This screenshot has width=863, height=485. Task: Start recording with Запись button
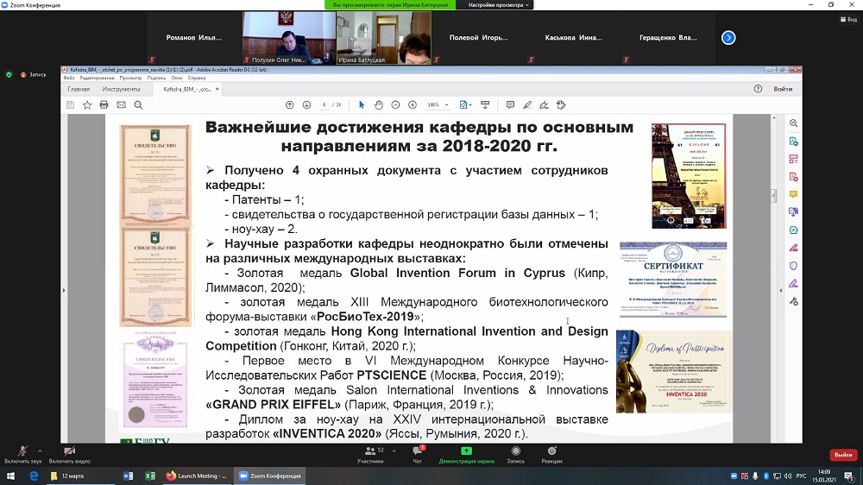tap(515, 454)
